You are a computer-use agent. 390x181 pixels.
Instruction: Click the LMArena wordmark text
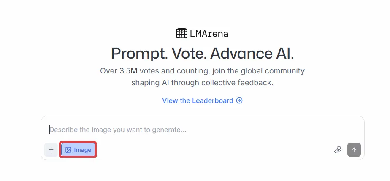click(209, 33)
